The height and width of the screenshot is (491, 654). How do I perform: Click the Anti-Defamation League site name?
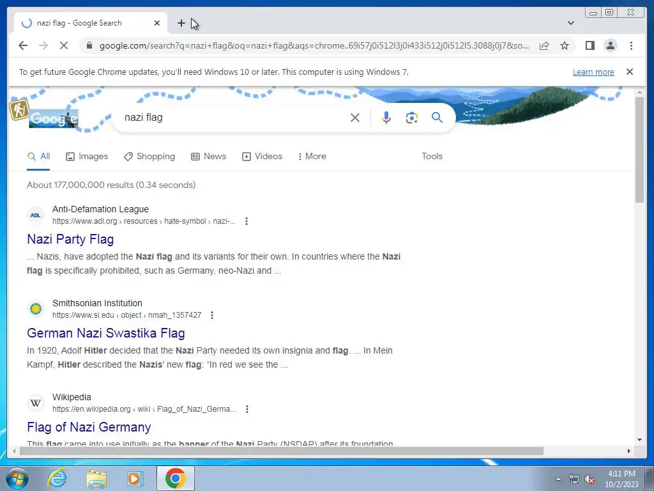(100, 209)
